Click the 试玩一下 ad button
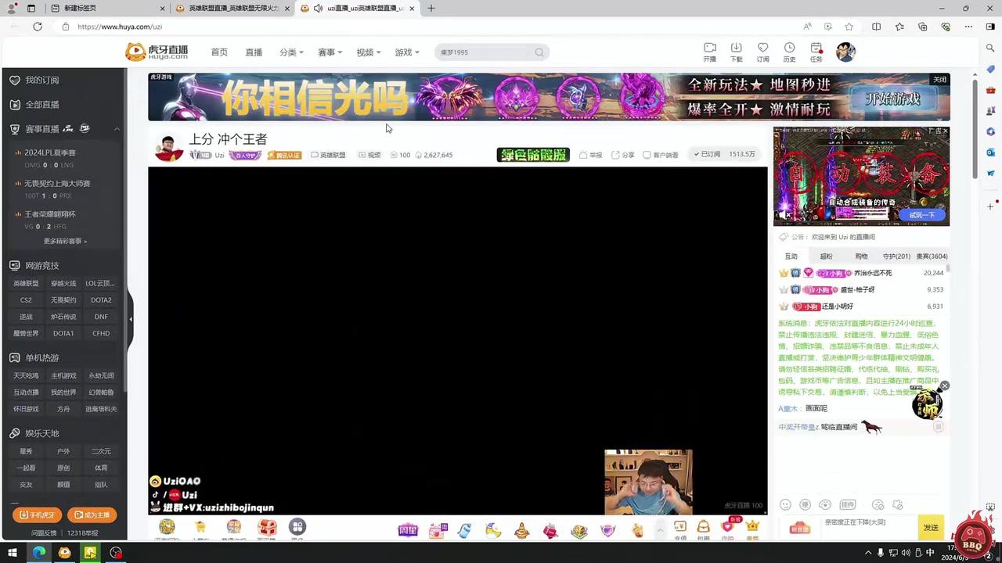 tap(922, 215)
